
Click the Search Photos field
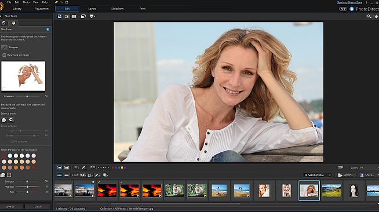pyautogui.click(x=318, y=175)
